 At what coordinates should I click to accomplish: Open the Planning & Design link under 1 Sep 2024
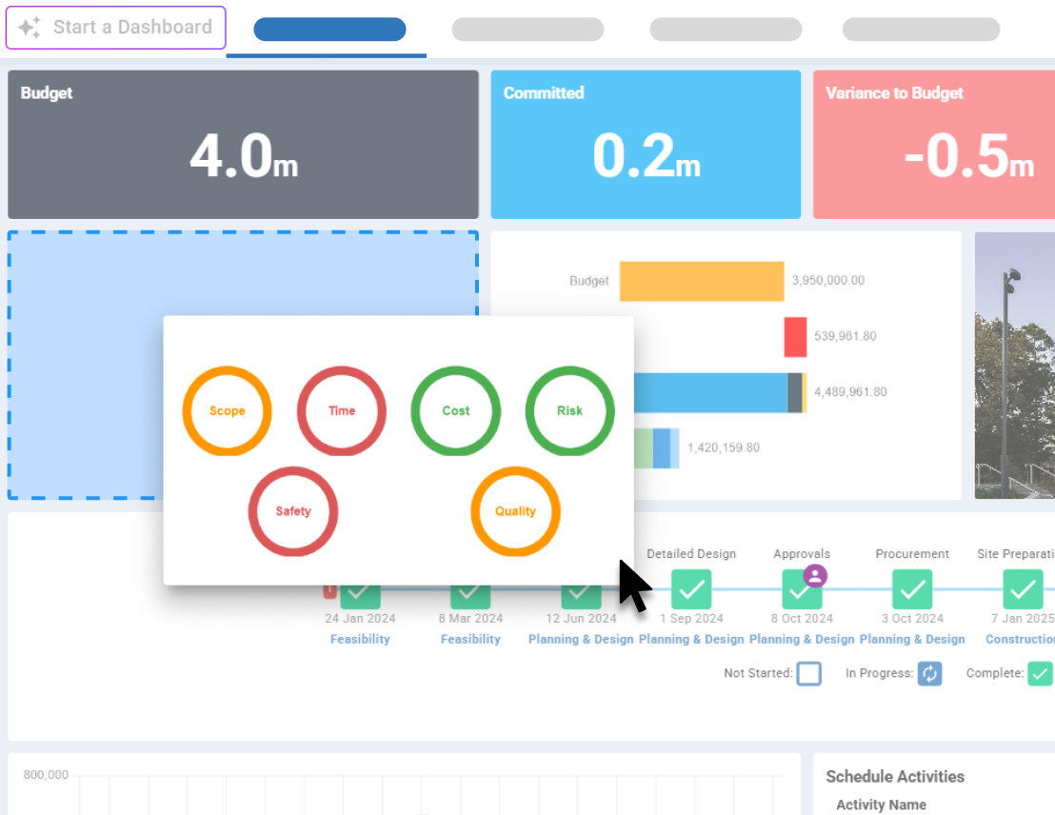point(691,639)
